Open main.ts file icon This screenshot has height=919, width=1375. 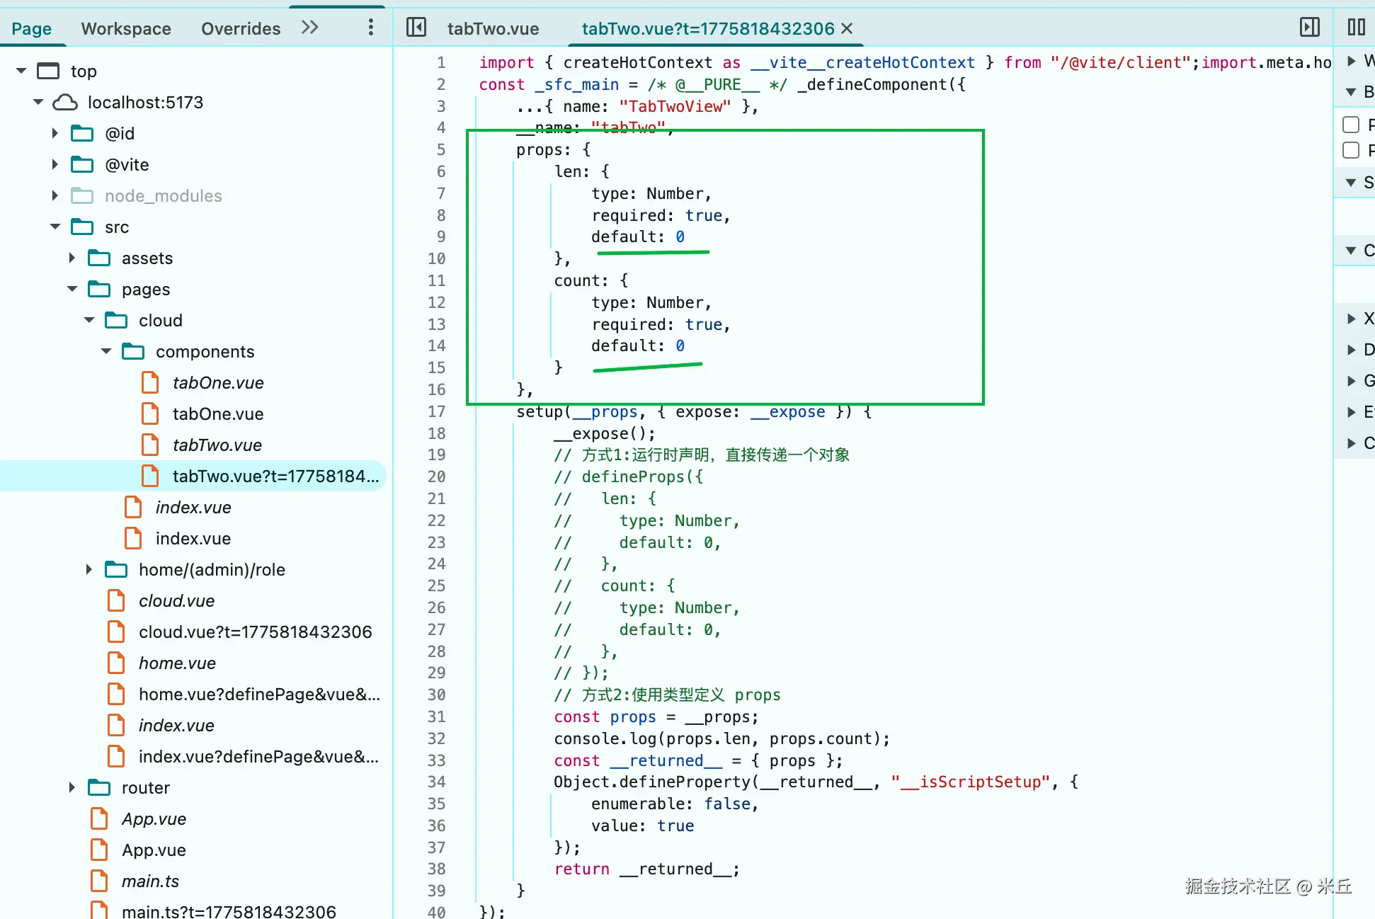pos(99,881)
